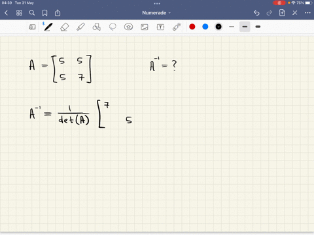Screen dimensions: 314x235
Task: Go back with the left chevron
Action: (6, 13)
